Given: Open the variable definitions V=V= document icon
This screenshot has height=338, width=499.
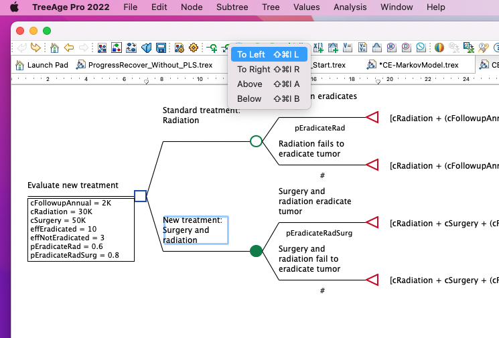Looking at the screenshot, I should coord(362,48).
